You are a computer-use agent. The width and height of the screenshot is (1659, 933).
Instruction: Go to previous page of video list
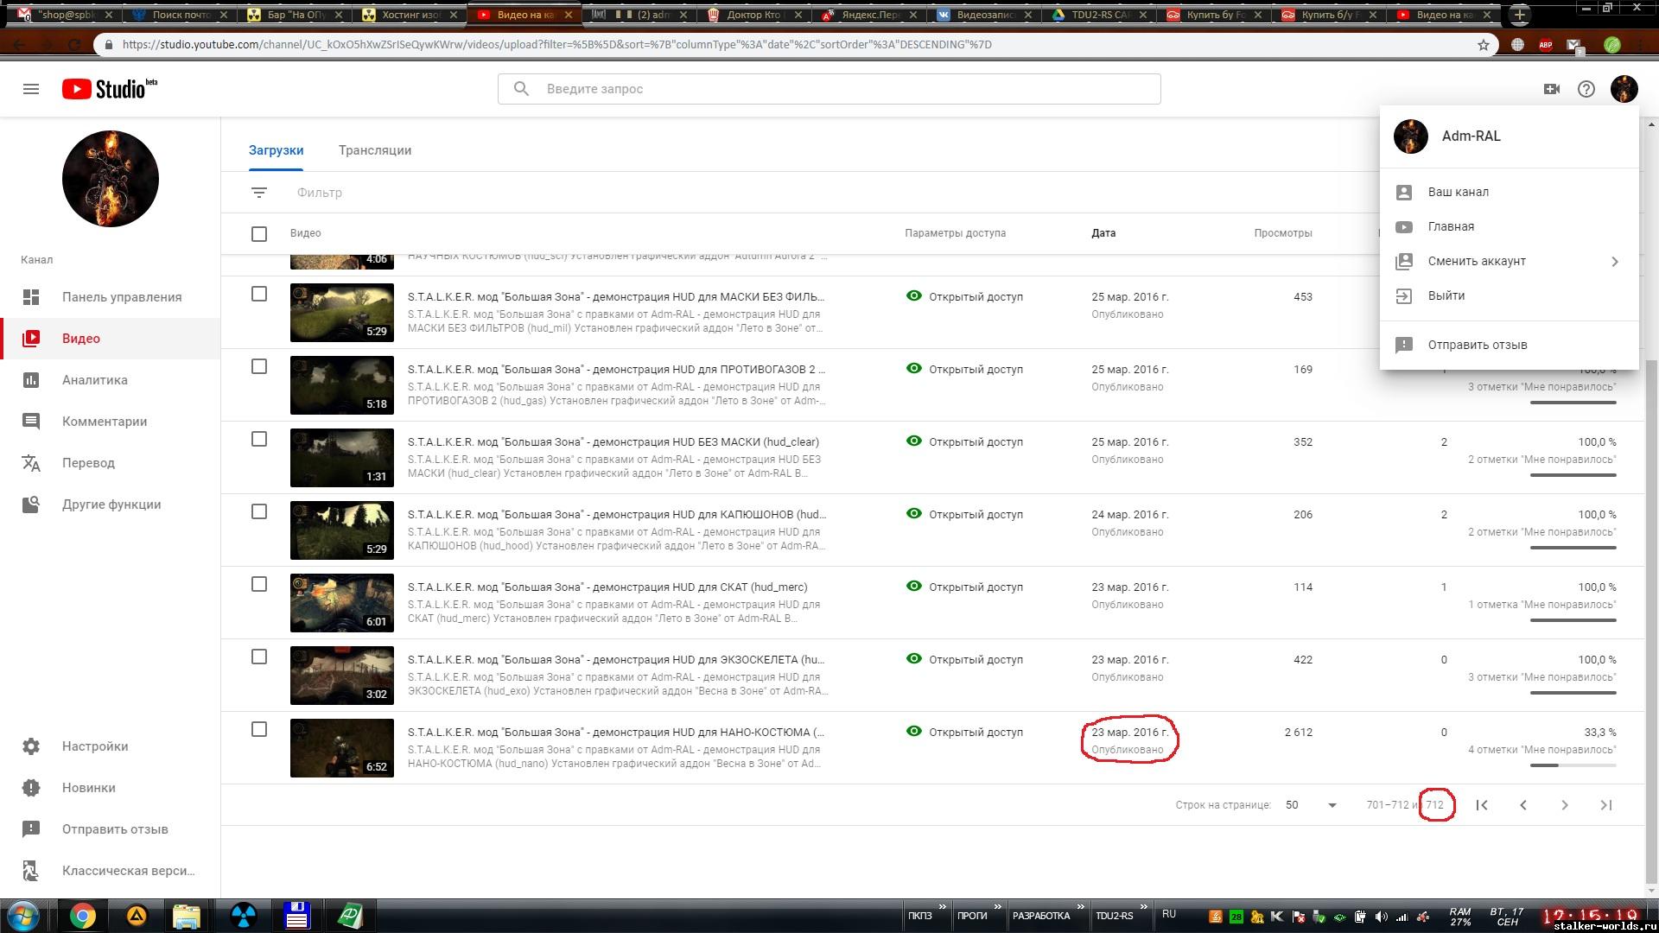coord(1523,805)
